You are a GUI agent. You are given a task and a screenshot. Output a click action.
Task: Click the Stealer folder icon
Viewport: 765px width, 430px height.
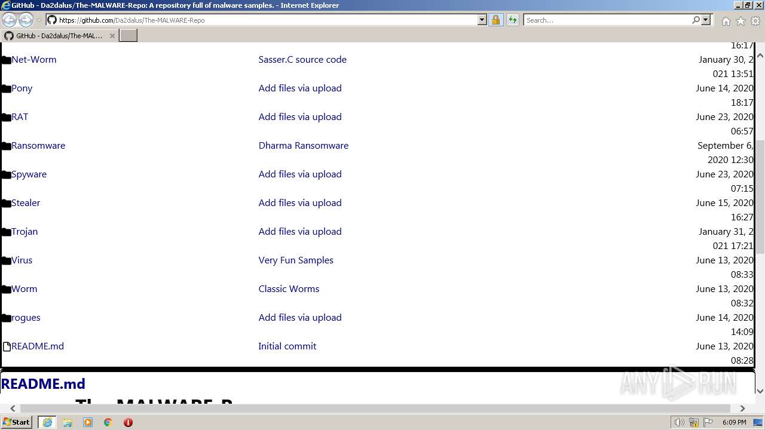pos(7,203)
